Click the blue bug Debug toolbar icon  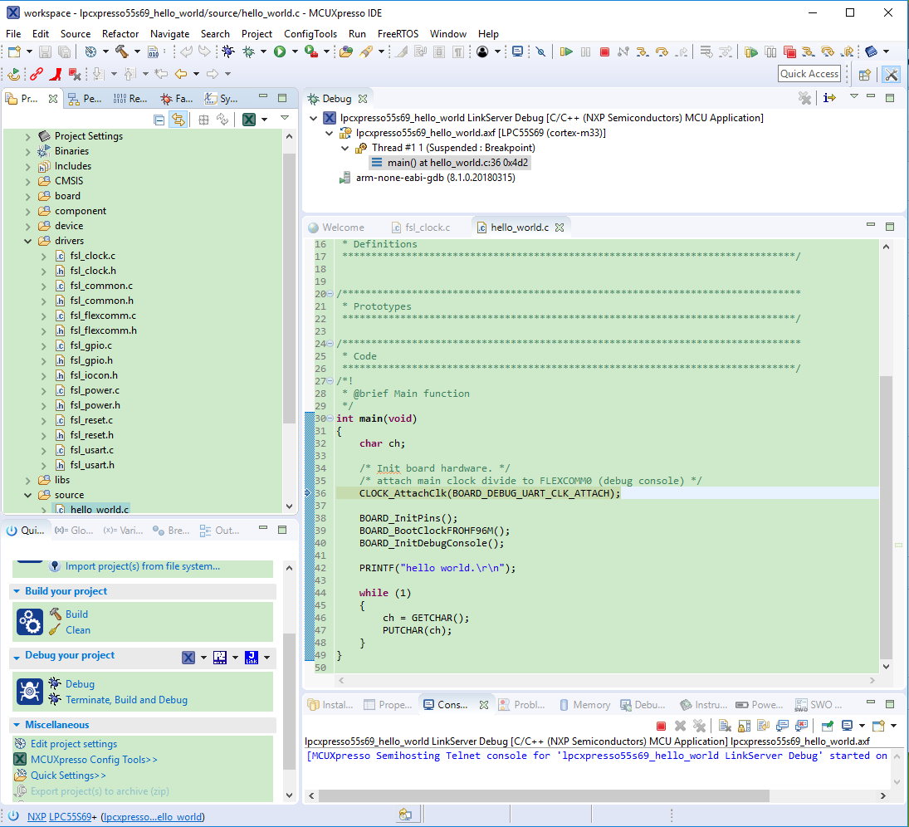[x=227, y=51]
